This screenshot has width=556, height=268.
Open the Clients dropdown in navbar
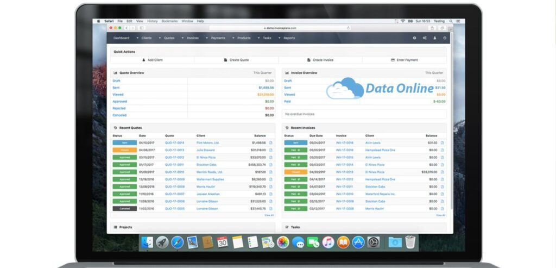(x=147, y=38)
